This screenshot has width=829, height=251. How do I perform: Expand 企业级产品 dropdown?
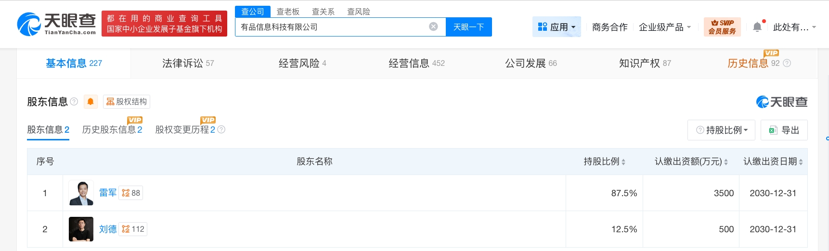(x=664, y=27)
